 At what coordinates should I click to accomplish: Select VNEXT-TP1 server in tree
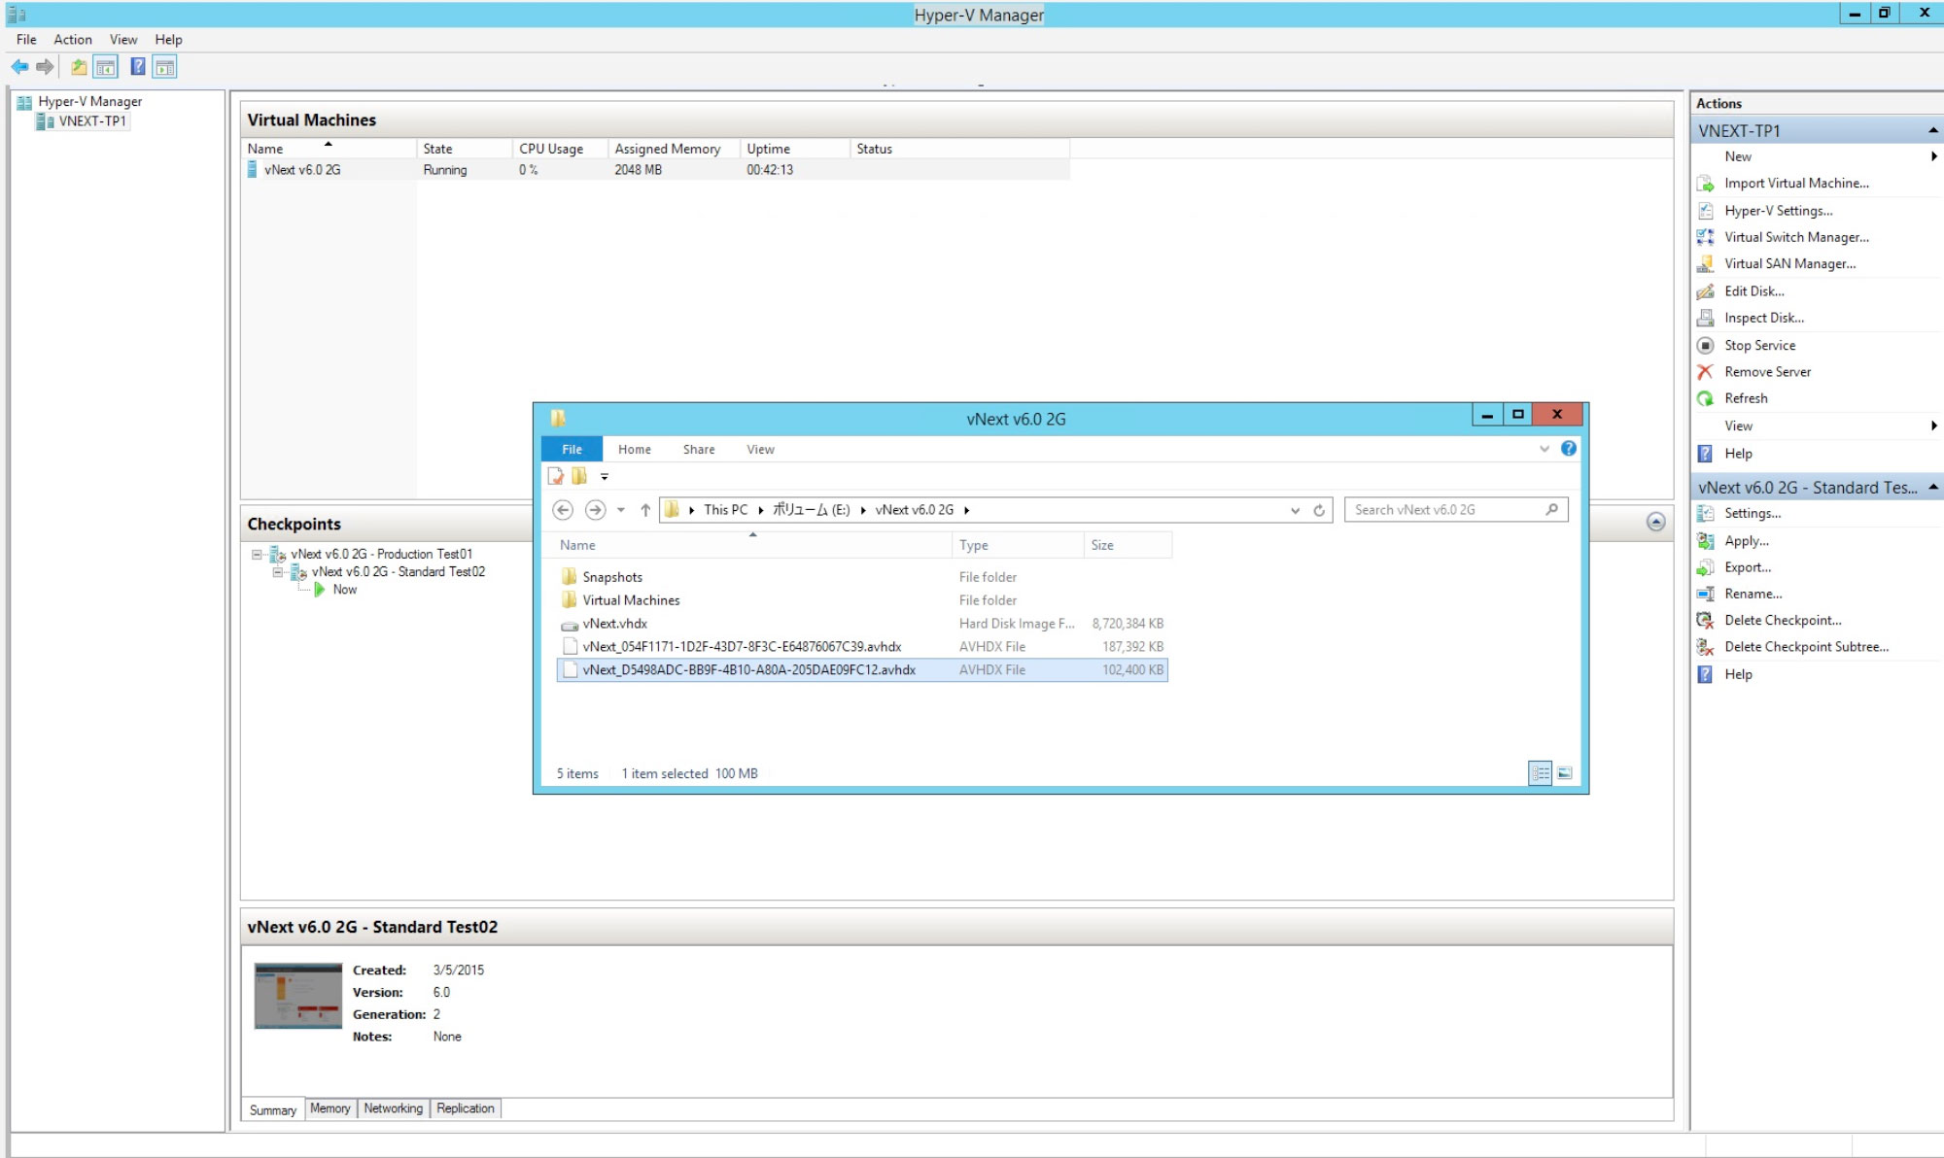[91, 121]
